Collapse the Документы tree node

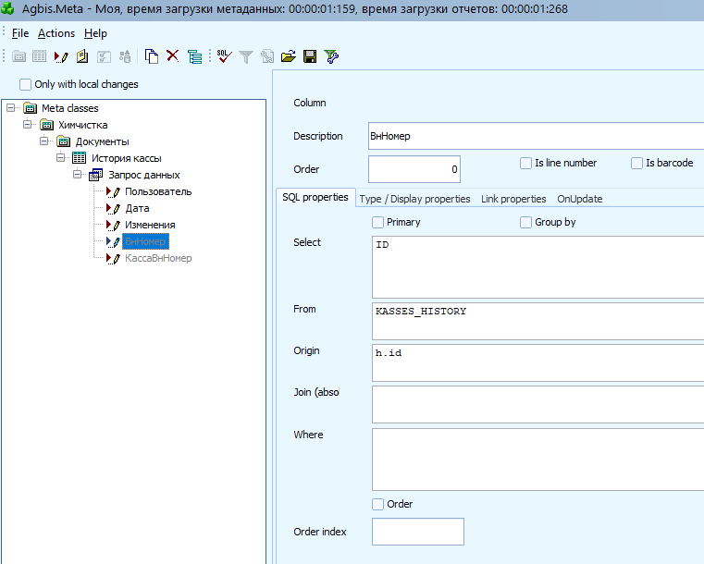(44, 141)
